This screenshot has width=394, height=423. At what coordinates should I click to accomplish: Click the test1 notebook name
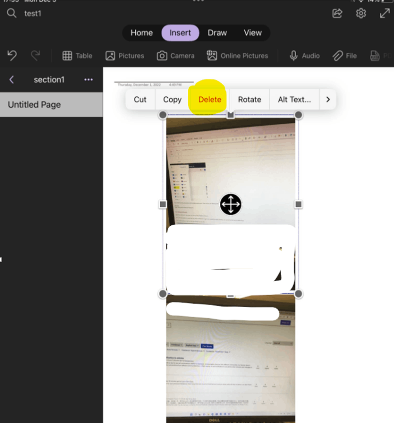pos(32,13)
